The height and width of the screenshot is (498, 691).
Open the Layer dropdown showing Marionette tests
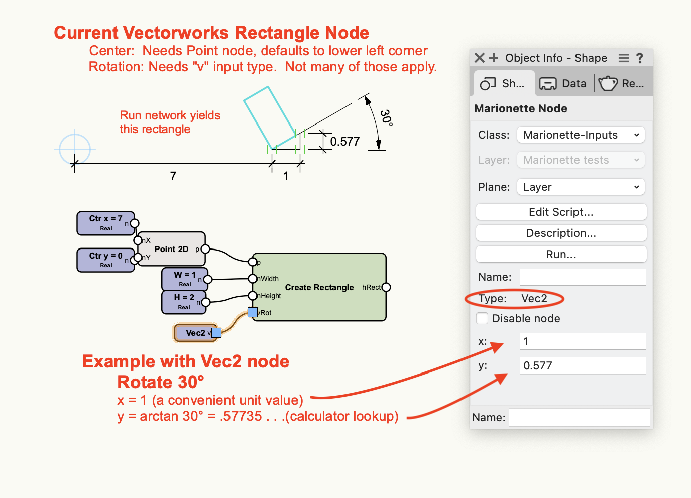[581, 160]
